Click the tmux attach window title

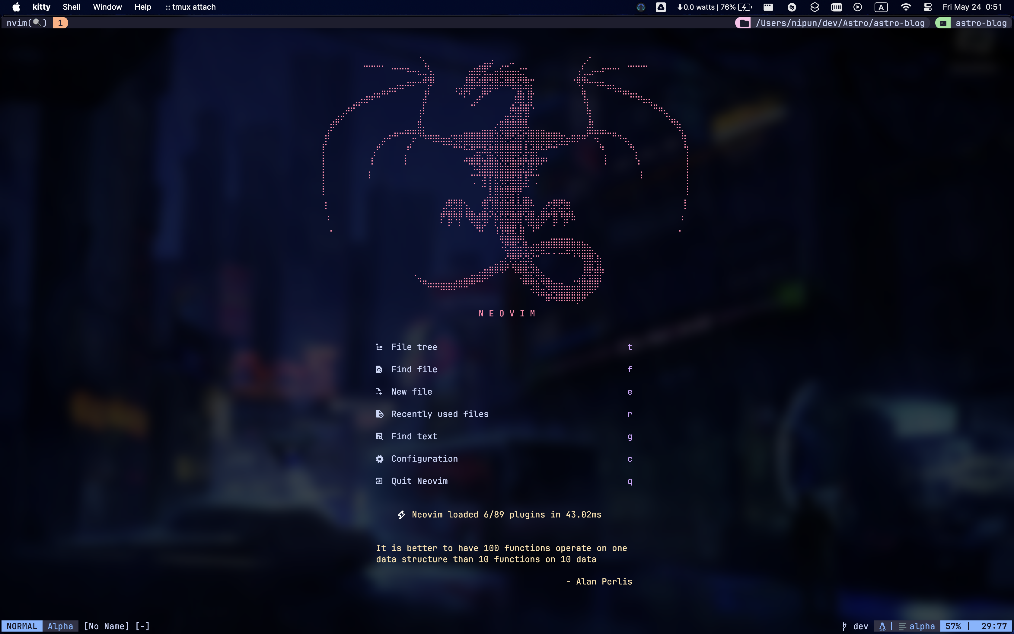pyautogui.click(x=191, y=7)
